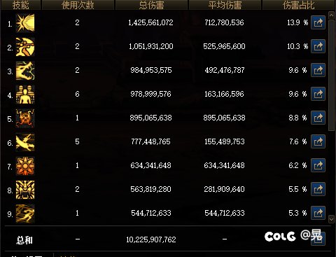Screen dimensions: 336x257
Task: Select the dragon head skill icon in row 3
Action: [25, 71]
